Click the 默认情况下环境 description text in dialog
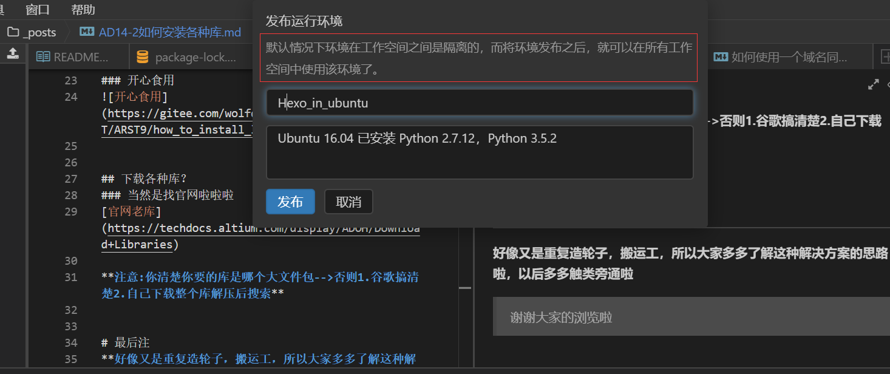 point(479,58)
